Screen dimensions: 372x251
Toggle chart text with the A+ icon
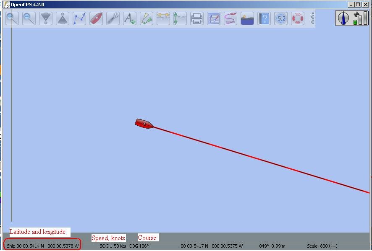130,18
